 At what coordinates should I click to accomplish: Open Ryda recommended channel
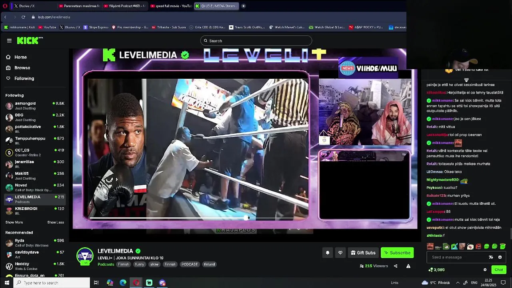(34, 243)
